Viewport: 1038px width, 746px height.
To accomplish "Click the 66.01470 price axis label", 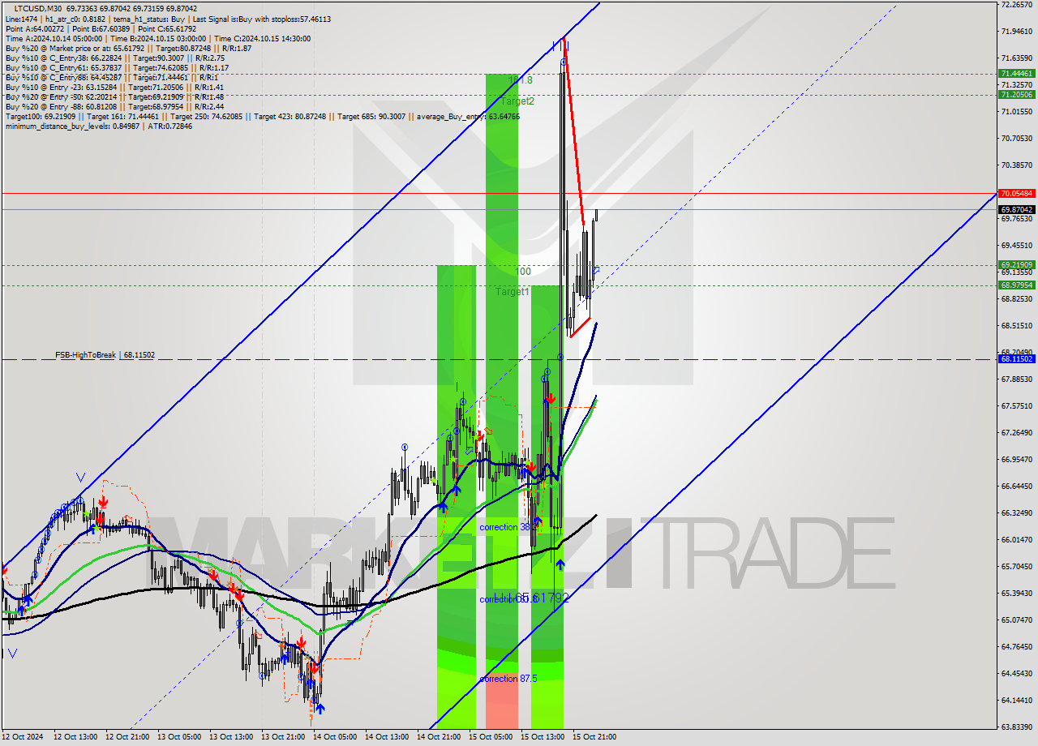I will coord(1017,540).
